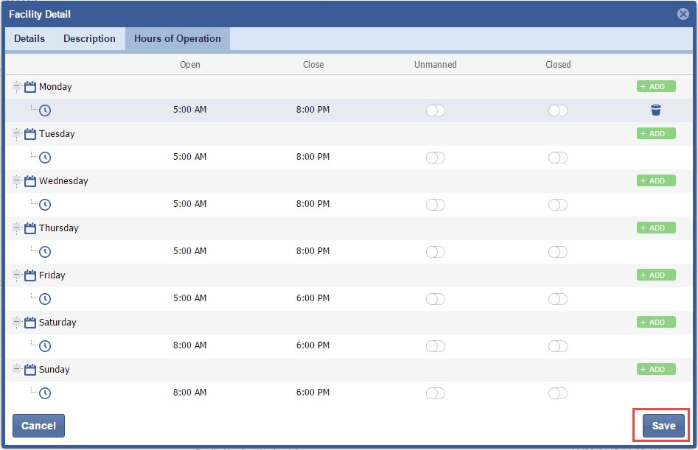This screenshot has height=450, width=698.
Task: Toggle Closed switch for Wednesday hours
Action: [x=558, y=205]
